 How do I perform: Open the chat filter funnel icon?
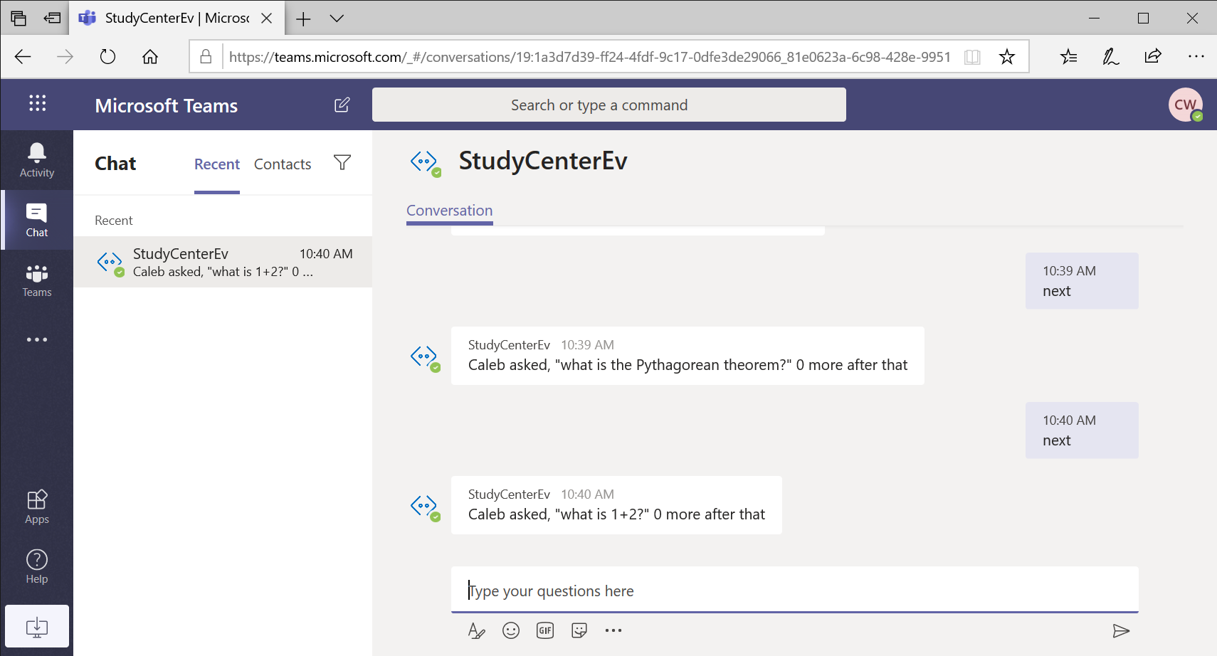(x=342, y=163)
